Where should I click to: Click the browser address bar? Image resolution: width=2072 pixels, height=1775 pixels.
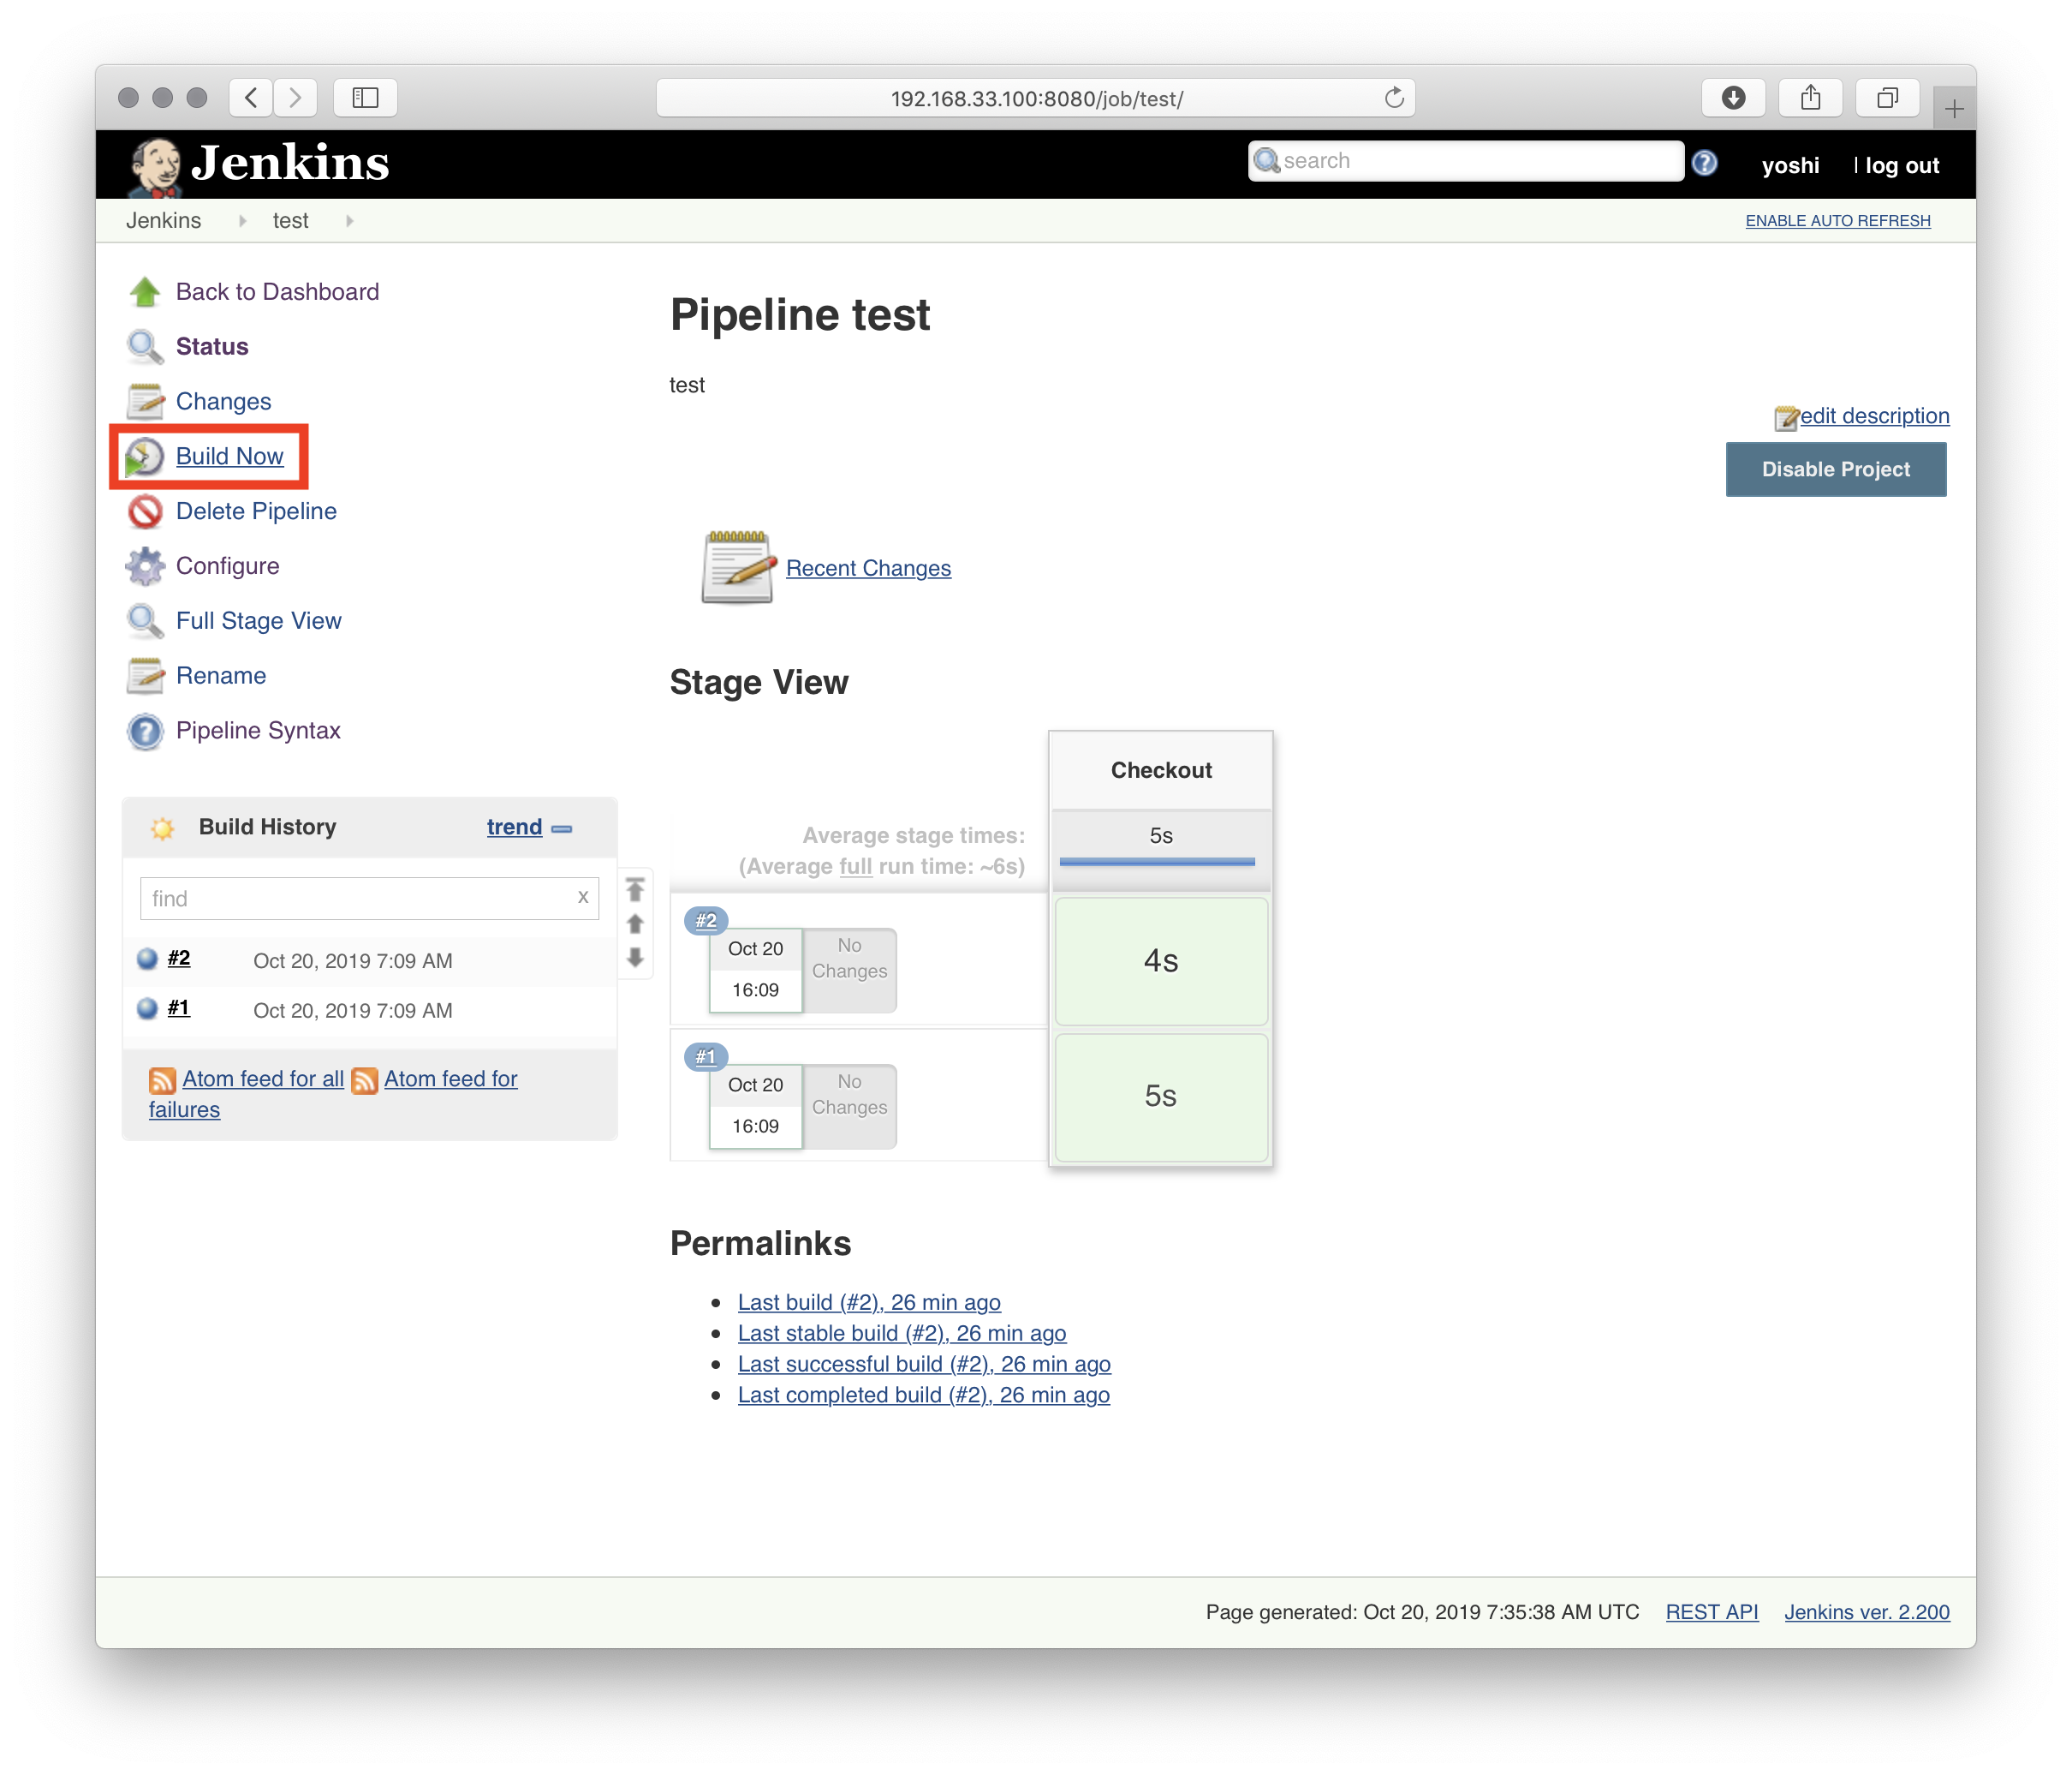pos(1035,98)
